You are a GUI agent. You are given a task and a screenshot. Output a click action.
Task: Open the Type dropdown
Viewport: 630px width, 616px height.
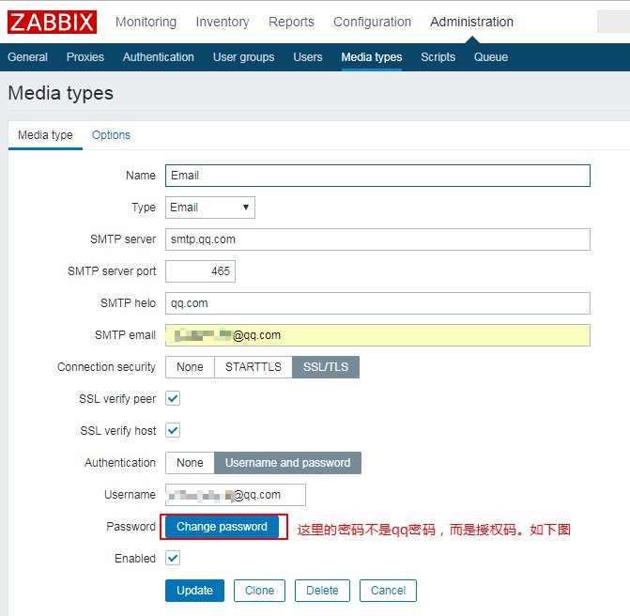(210, 208)
